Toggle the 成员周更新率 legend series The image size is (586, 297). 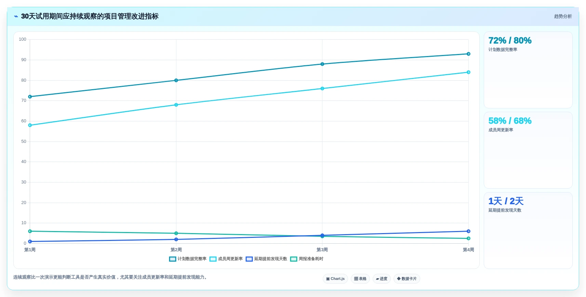point(226,259)
